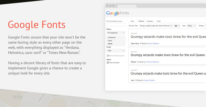Screen dimensions: 206x107
Task: Expand the Thickness filter
Action: click(x=111, y=37)
